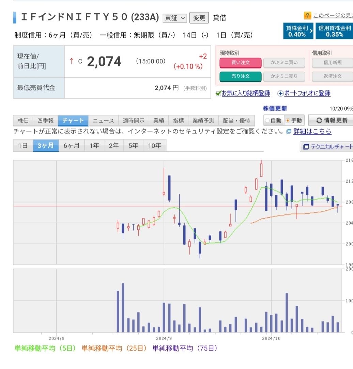This screenshot has height=369, width=353.
Task: Open the 業績 tab
Action: point(159,121)
